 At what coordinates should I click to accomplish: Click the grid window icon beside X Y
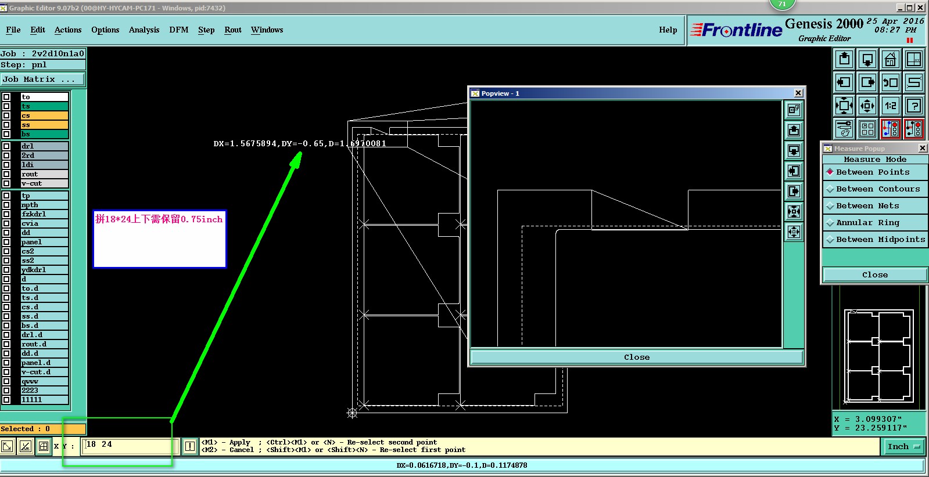click(x=43, y=446)
